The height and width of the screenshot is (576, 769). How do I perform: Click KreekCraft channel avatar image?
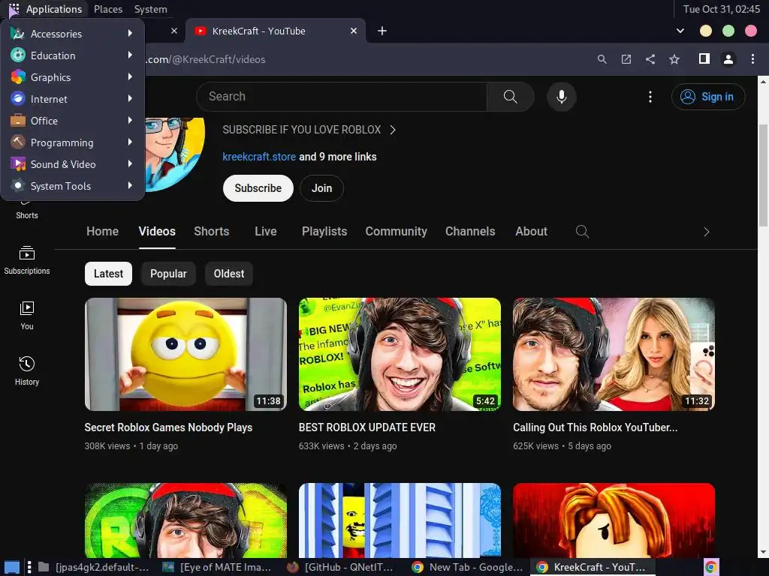pos(175,154)
